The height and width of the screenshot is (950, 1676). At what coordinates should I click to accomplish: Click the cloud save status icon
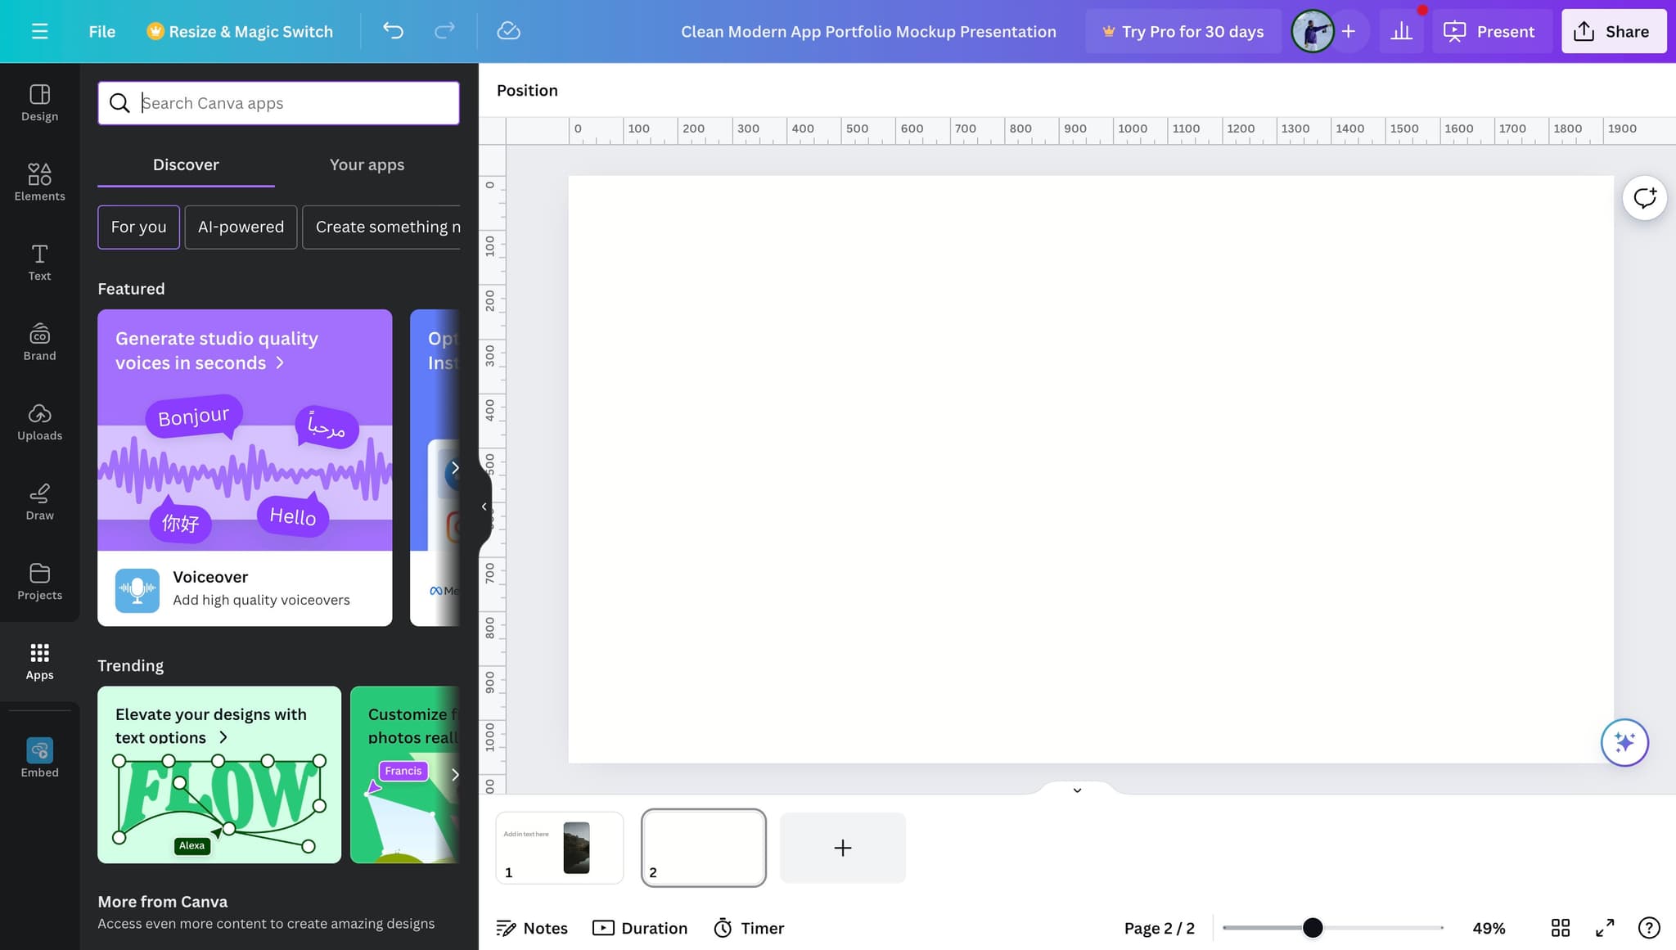pos(508,31)
